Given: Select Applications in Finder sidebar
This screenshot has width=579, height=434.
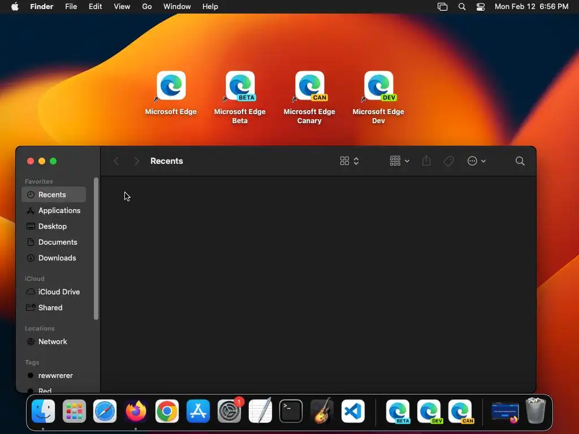Looking at the screenshot, I should tap(54, 210).
